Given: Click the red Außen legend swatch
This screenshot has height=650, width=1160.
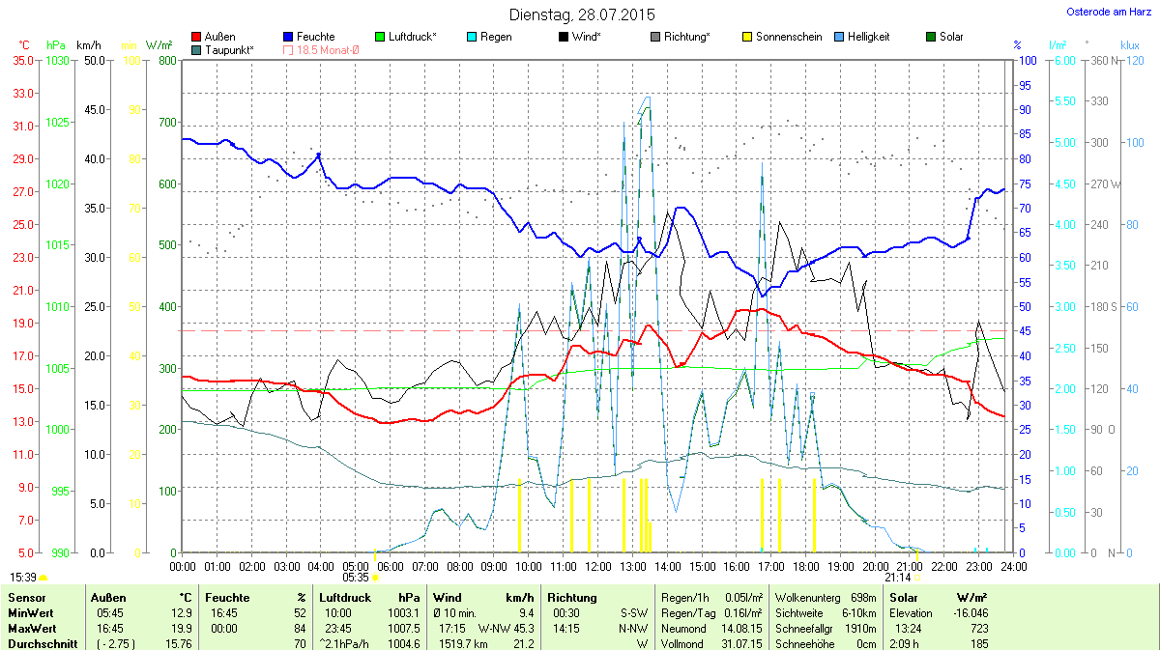Looking at the screenshot, I should (197, 37).
